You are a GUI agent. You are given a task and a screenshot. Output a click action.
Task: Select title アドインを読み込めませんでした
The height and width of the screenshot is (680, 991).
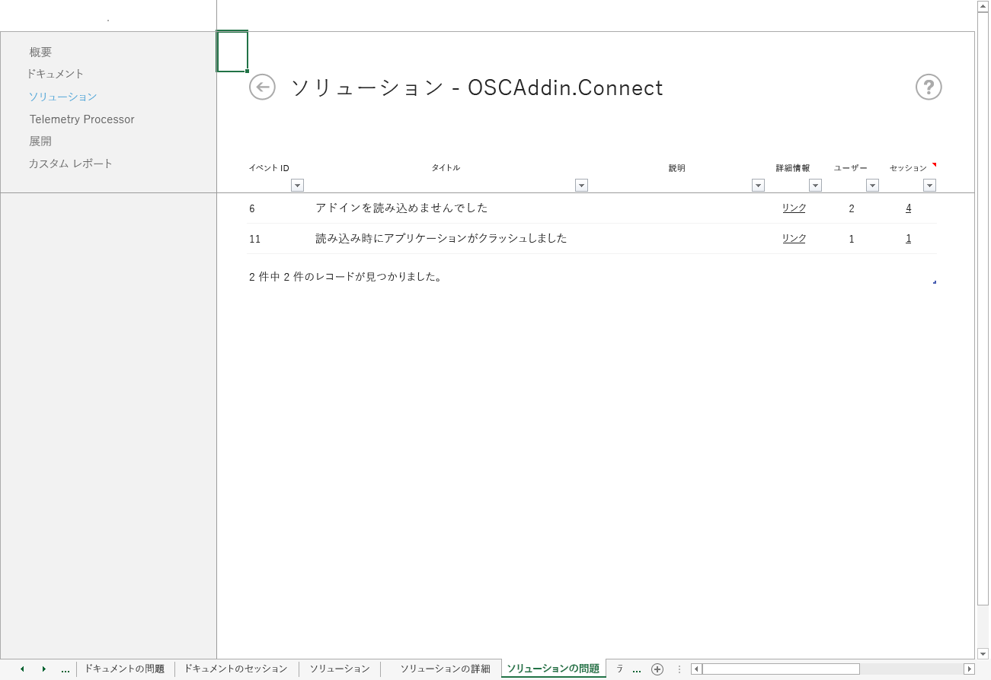(x=401, y=208)
